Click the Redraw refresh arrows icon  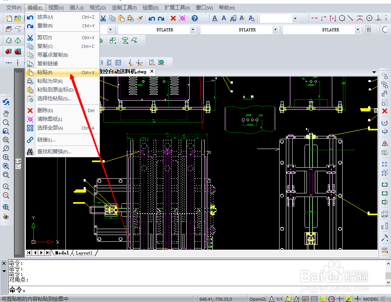(6, 102)
